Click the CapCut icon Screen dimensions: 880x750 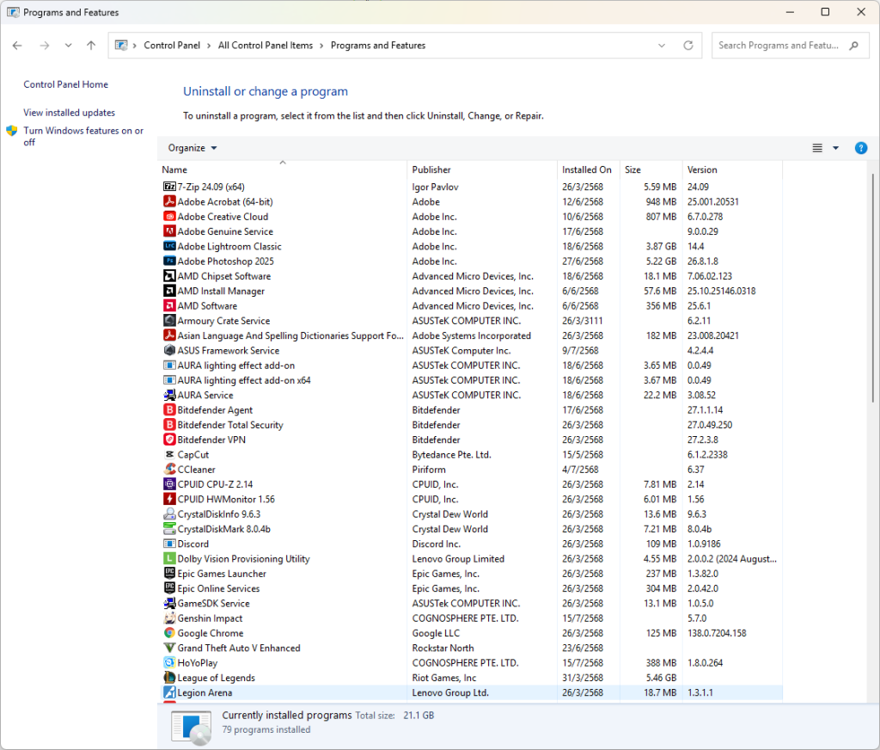(x=169, y=454)
